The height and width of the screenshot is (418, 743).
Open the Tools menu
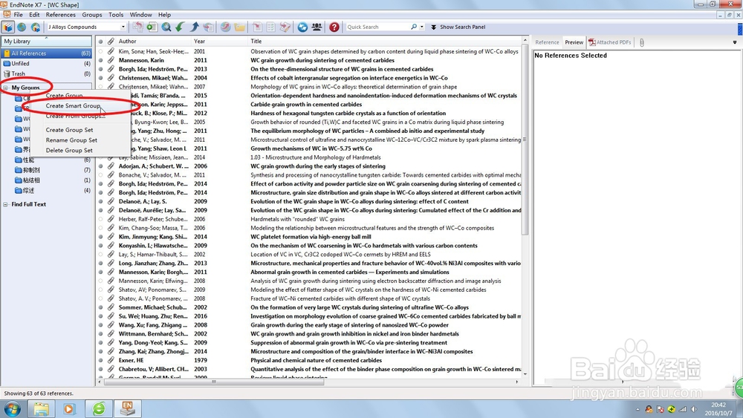coord(116,15)
